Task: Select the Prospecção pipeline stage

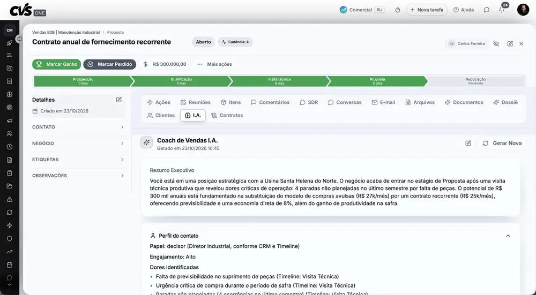Action: click(x=83, y=81)
